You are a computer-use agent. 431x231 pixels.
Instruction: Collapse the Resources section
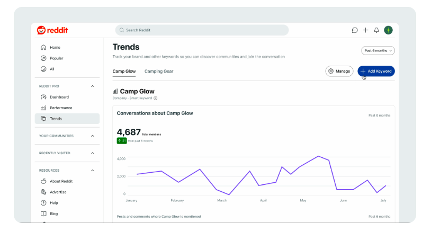(93, 171)
